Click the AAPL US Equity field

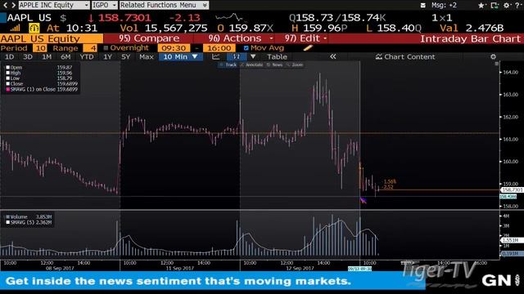coord(52,38)
